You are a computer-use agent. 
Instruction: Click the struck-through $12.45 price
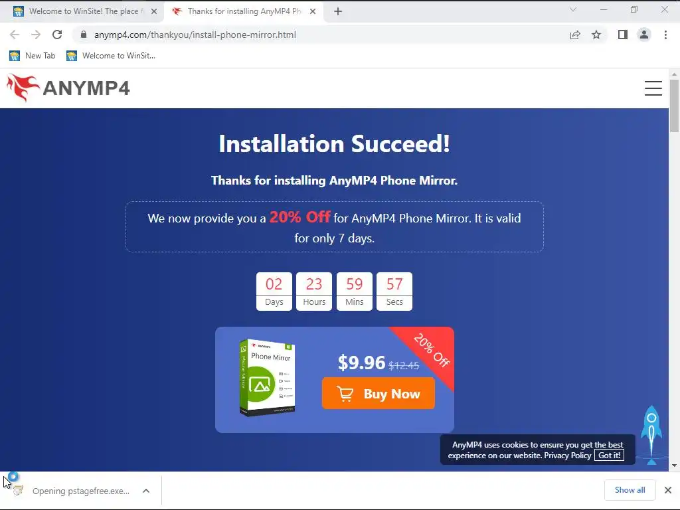[x=404, y=366]
